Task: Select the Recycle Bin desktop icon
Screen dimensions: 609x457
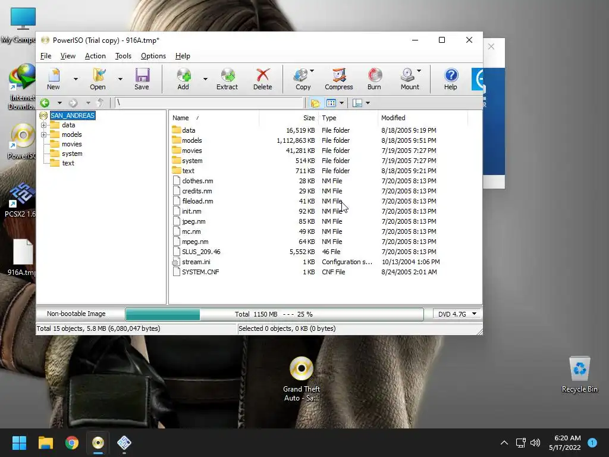Action: (x=579, y=375)
